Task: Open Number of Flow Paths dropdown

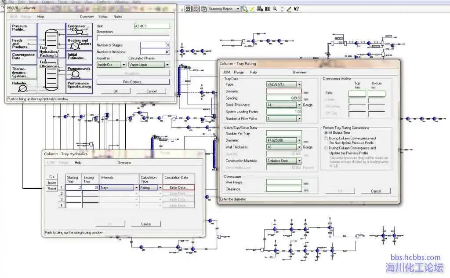Action: pos(299,119)
